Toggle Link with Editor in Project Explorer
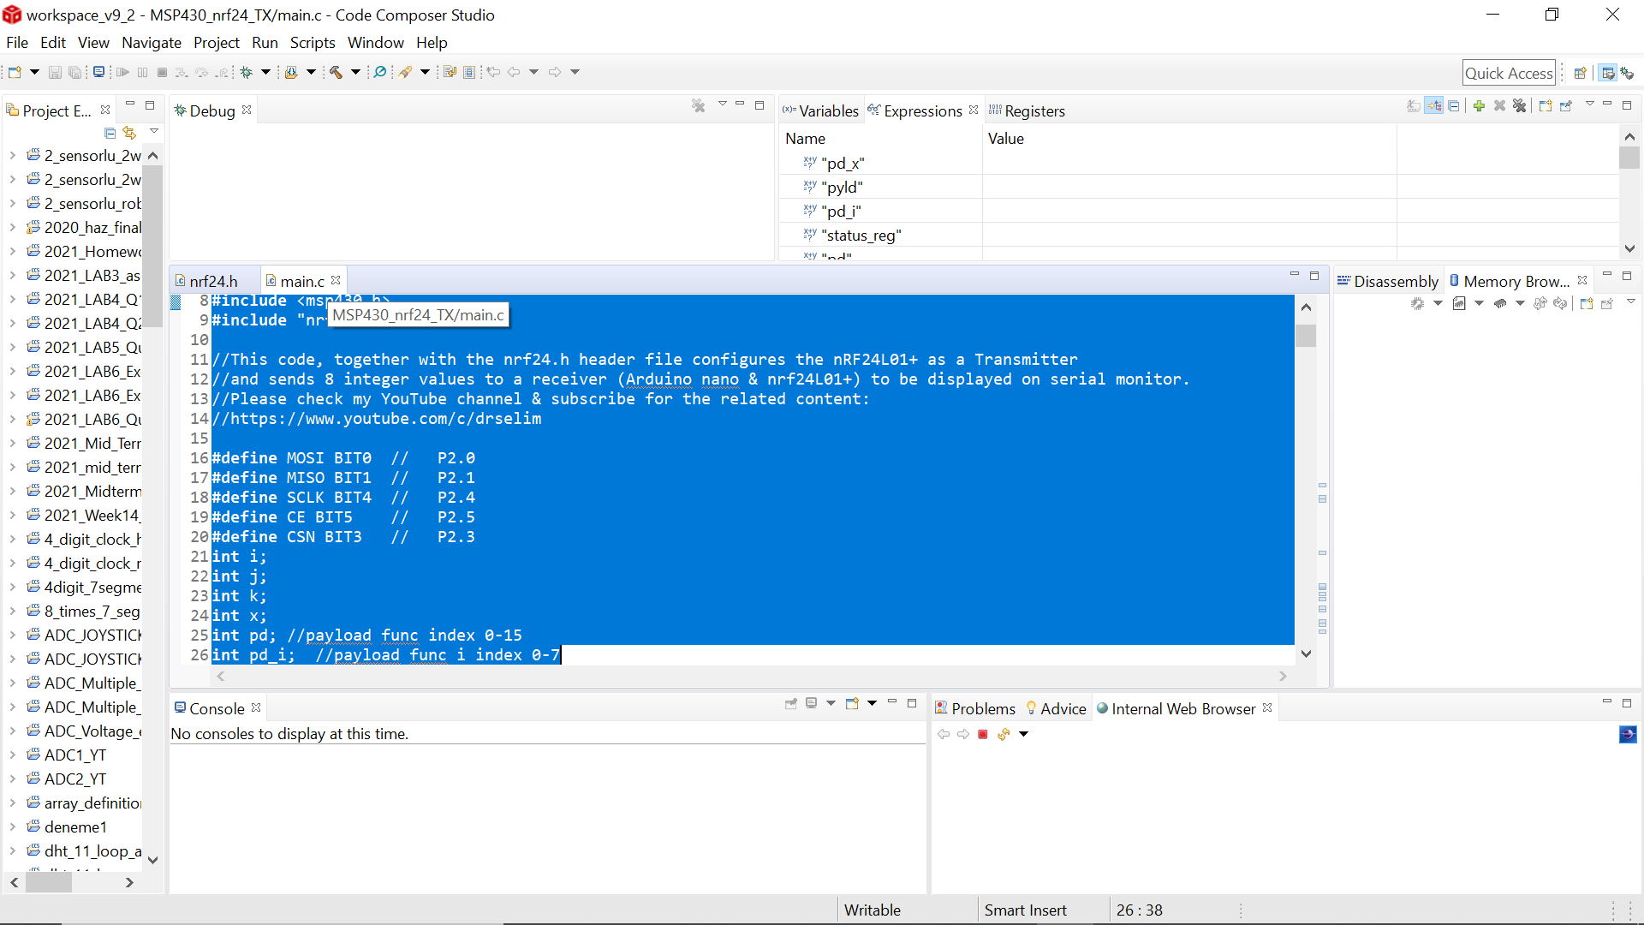Screen dimensions: 1644x925 (x=129, y=133)
